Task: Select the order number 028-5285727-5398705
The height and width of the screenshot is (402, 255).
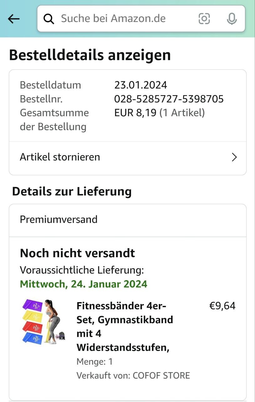Action: (x=169, y=99)
